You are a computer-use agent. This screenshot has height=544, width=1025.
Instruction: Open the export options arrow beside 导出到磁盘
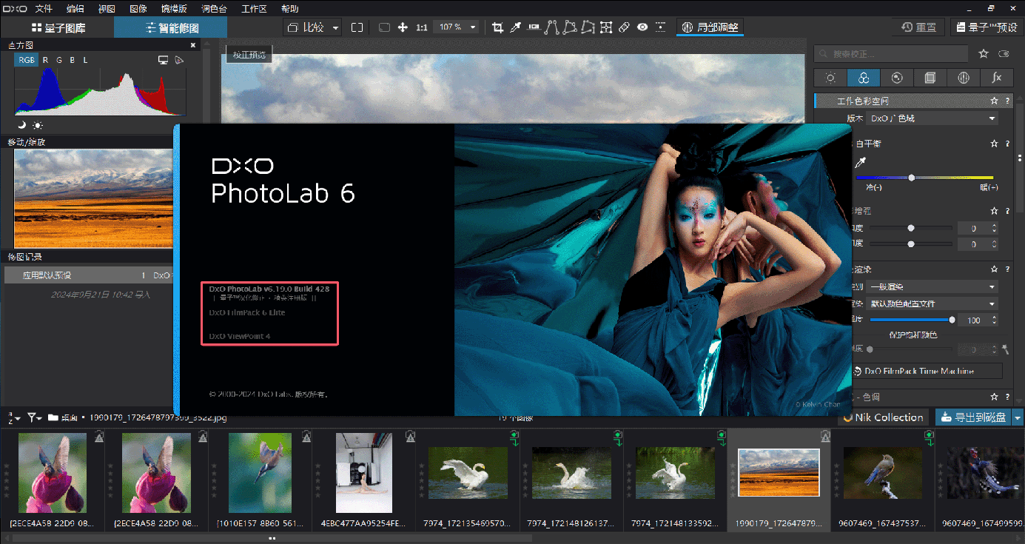point(1018,417)
